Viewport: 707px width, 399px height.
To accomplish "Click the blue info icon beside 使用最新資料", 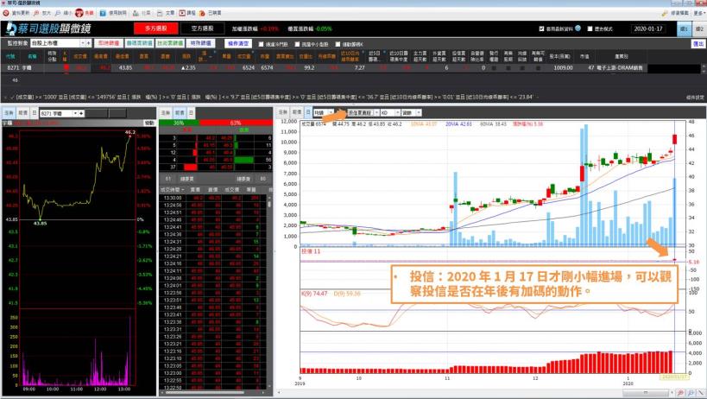I will coord(578,28).
